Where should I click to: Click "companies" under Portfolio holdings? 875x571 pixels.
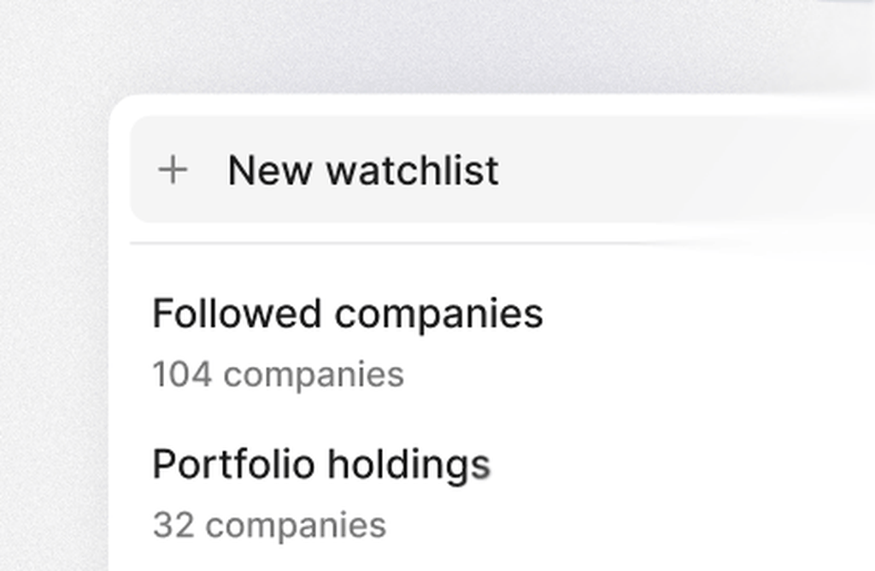coord(296,525)
